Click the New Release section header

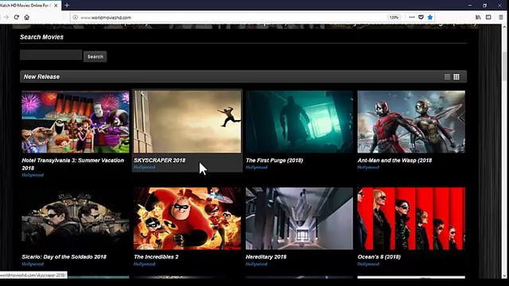point(243,76)
